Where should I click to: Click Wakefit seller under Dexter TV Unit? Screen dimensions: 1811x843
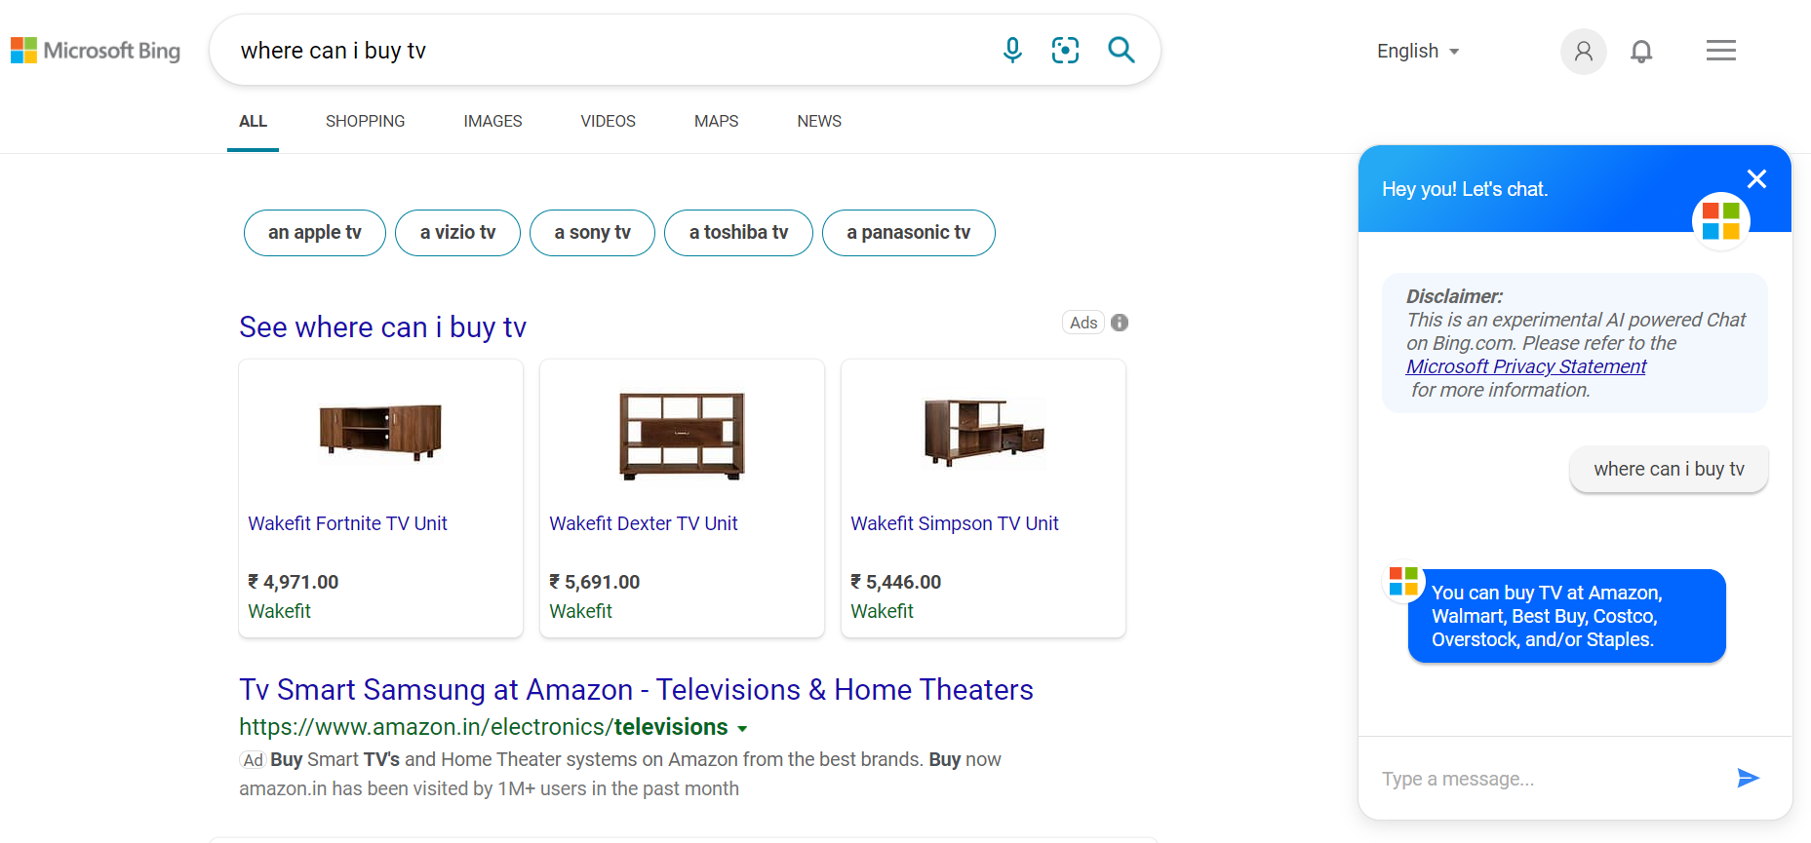580,611
